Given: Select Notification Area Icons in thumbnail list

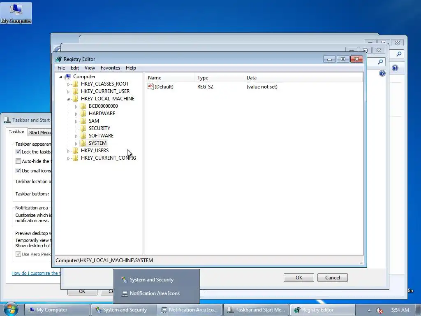Looking at the screenshot, I should click(156, 293).
